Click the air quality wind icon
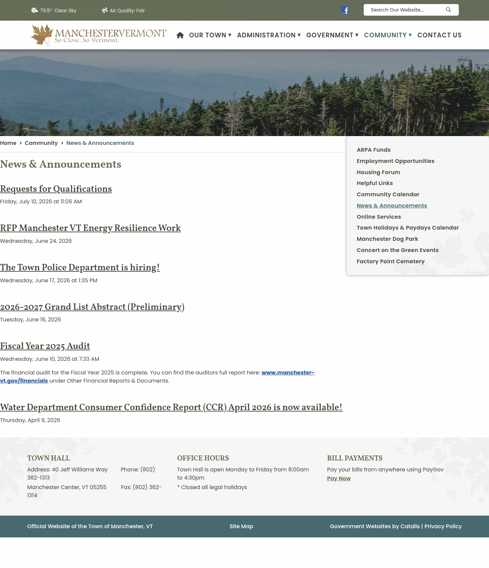This screenshot has height=568, width=489. click(x=105, y=10)
